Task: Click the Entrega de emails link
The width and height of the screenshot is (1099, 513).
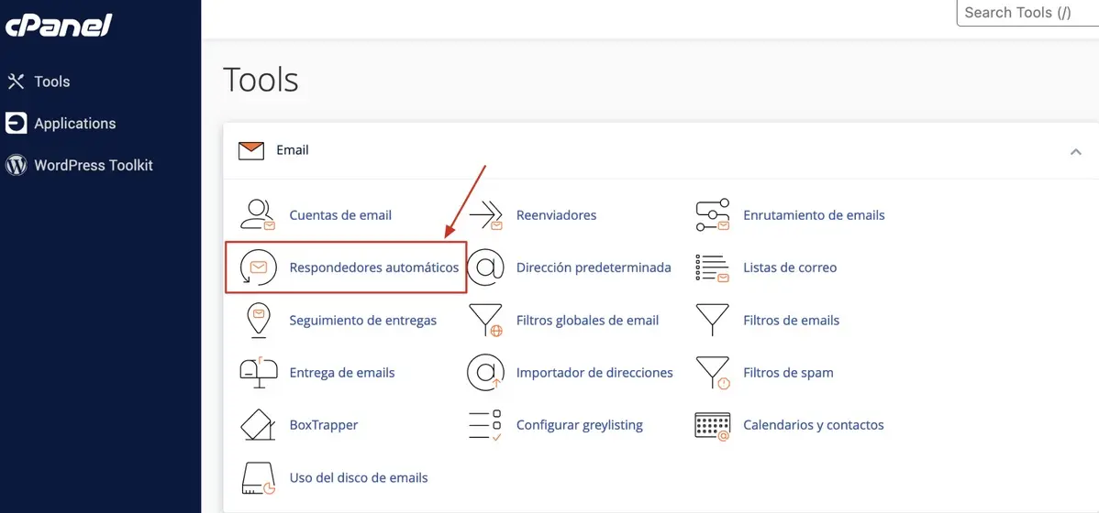Action: (x=341, y=373)
